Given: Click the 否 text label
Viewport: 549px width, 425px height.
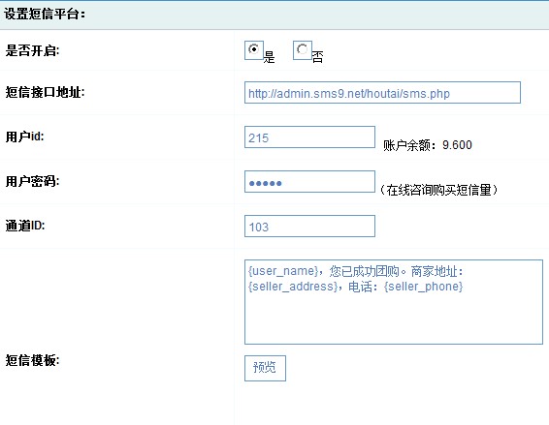Looking at the screenshot, I should [317, 57].
